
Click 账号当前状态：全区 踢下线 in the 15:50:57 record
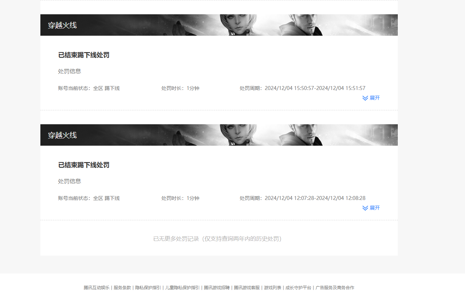click(x=89, y=88)
